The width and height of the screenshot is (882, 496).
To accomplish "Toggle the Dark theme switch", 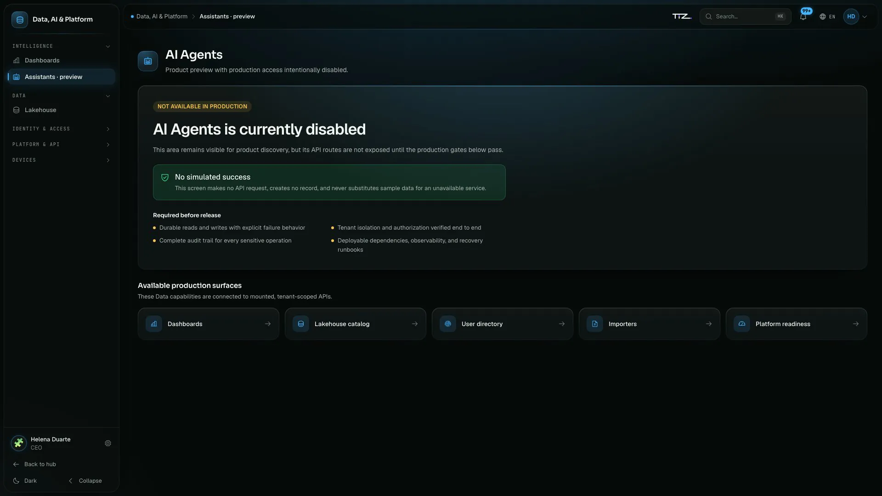I will tap(25, 481).
